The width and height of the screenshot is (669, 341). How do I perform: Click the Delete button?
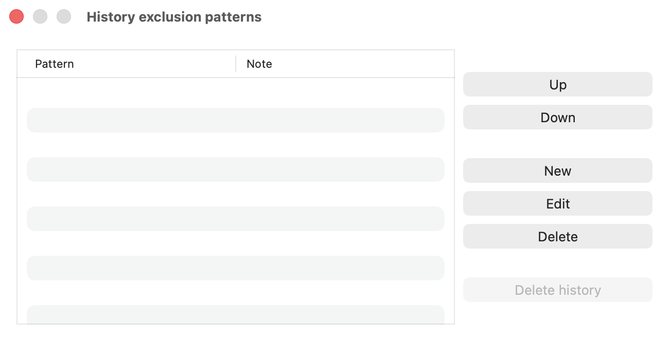coord(557,236)
